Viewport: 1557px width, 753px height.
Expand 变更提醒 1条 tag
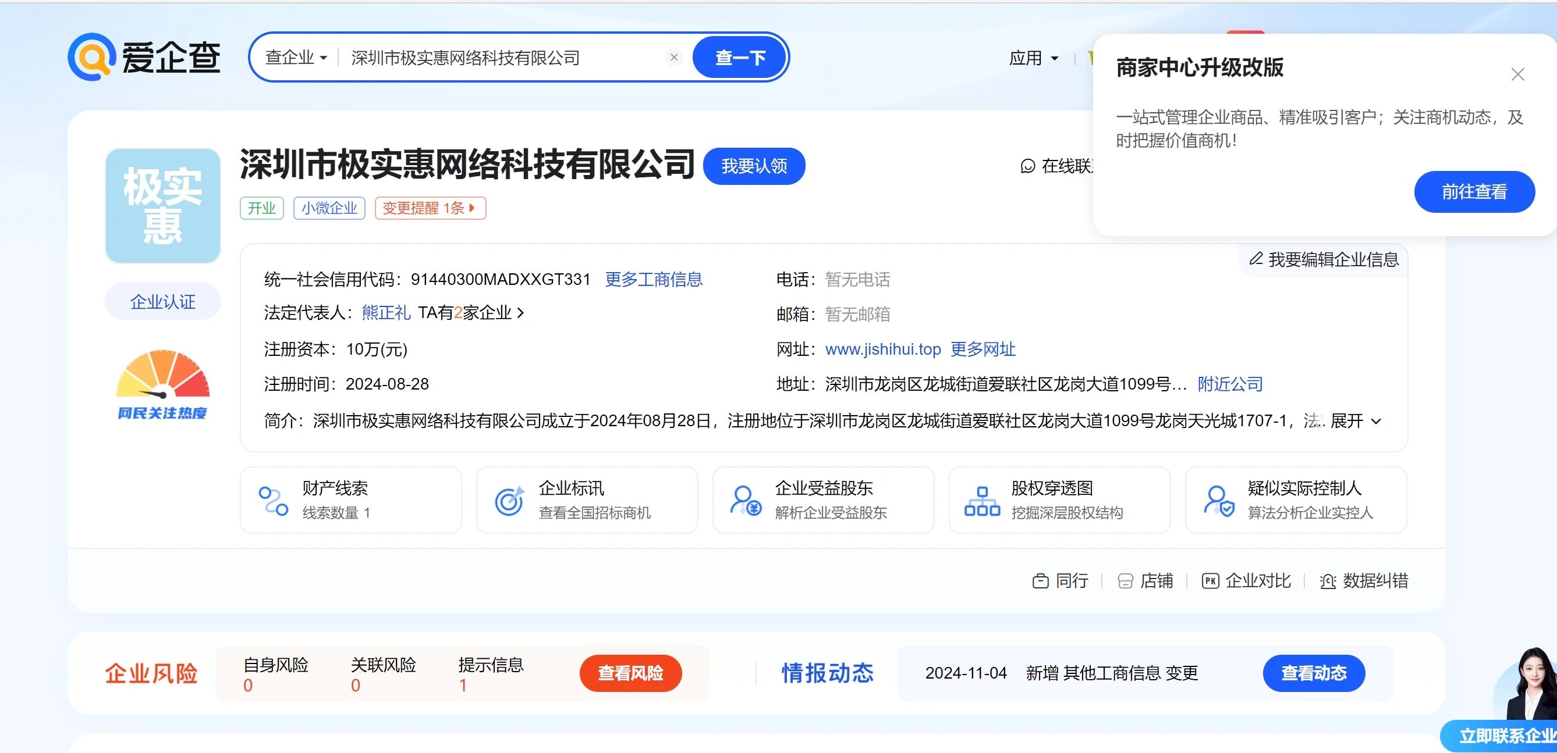pos(430,208)
